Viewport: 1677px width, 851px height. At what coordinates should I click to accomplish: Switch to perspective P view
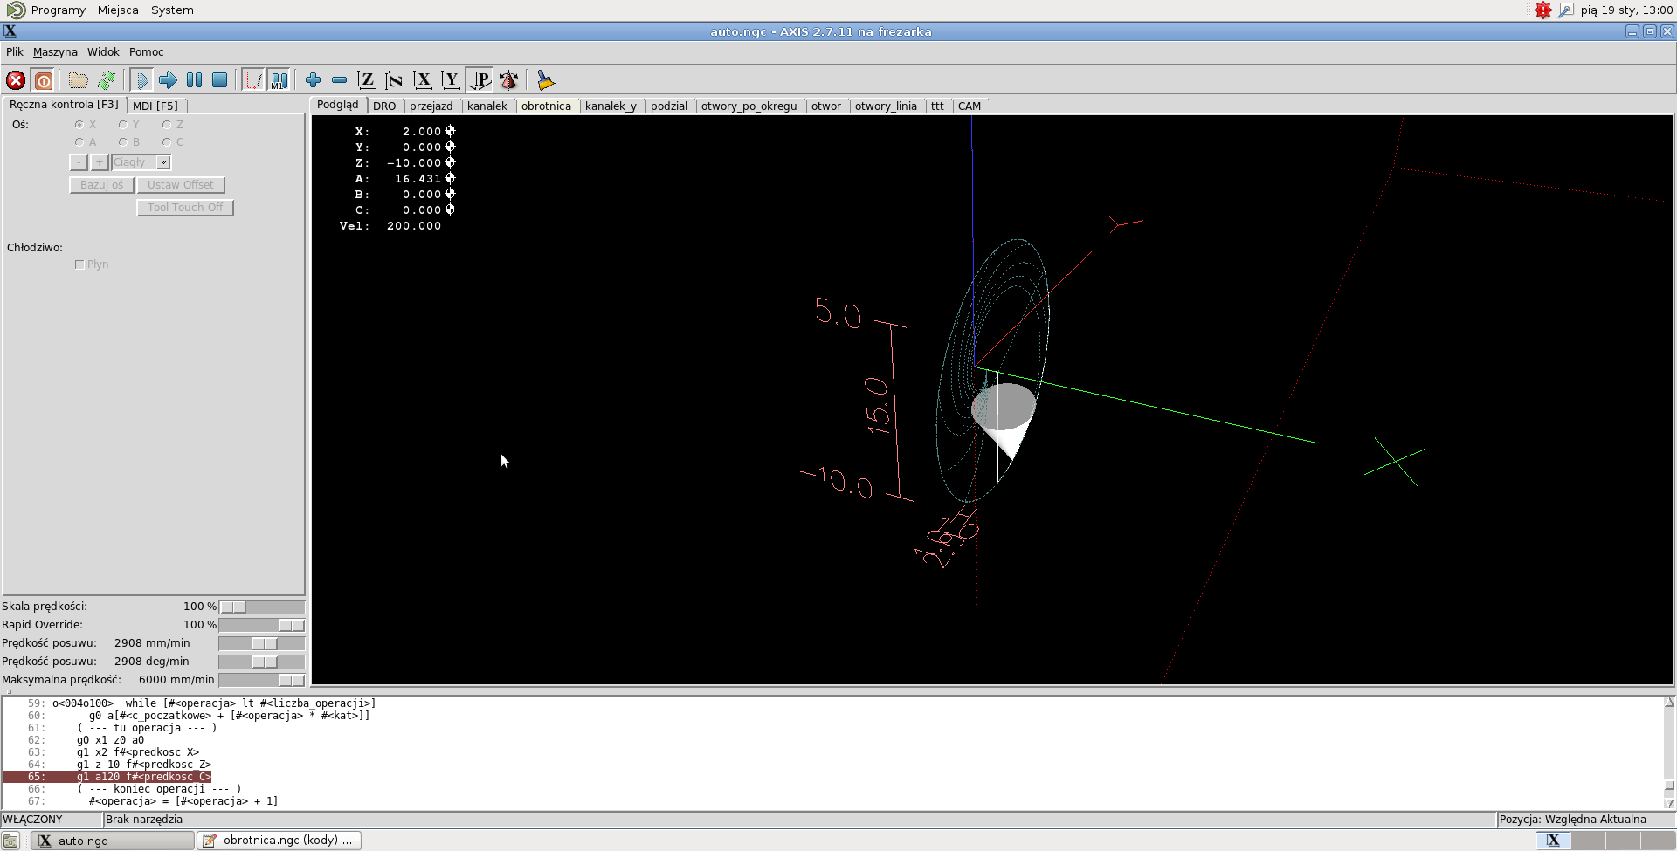(x=480, y=80)
